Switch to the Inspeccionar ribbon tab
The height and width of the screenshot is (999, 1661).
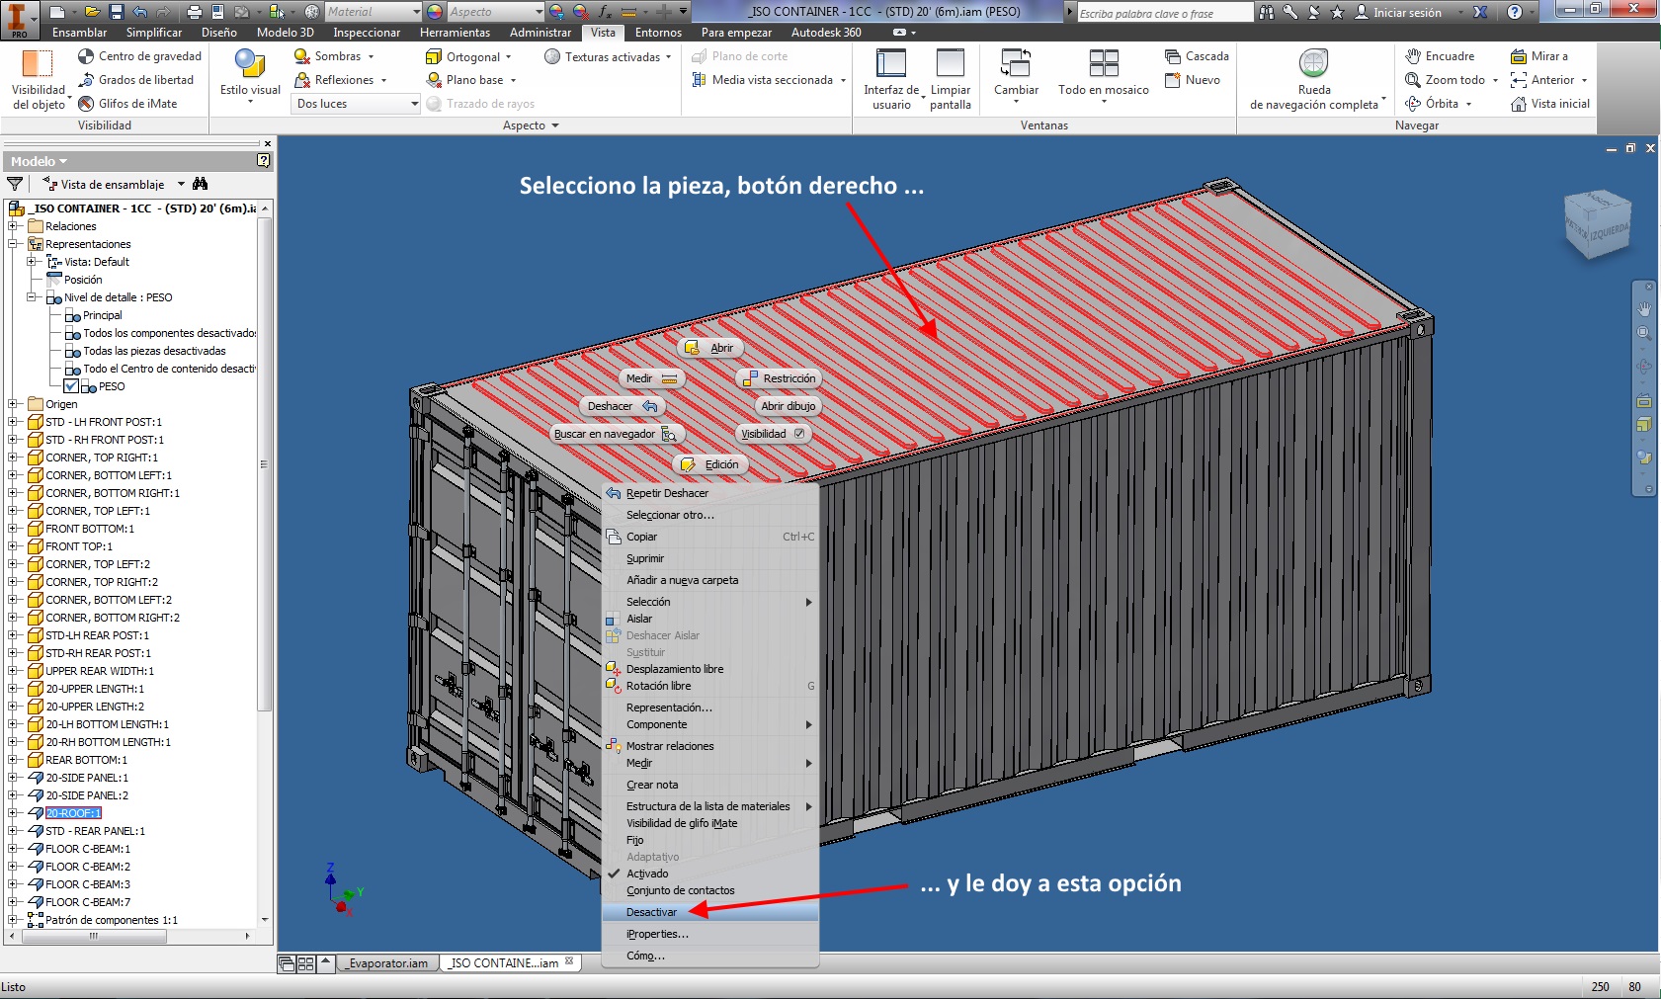click(367, 33)
